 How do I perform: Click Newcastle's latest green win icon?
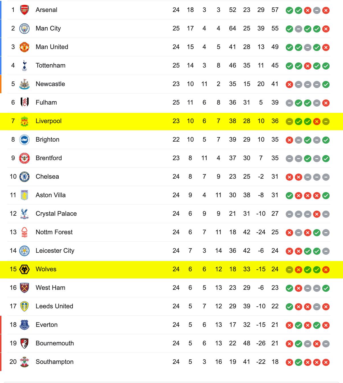tap(326, 85)
